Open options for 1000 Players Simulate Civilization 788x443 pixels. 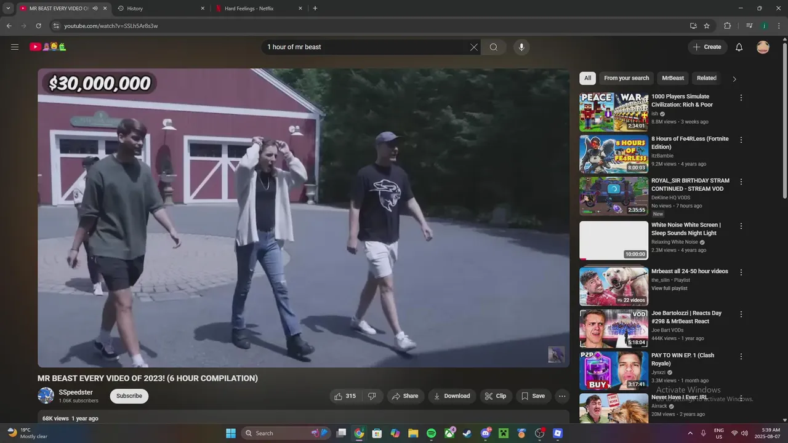[741, 98]
